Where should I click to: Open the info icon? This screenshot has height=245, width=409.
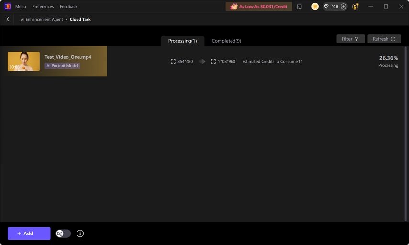80,234
